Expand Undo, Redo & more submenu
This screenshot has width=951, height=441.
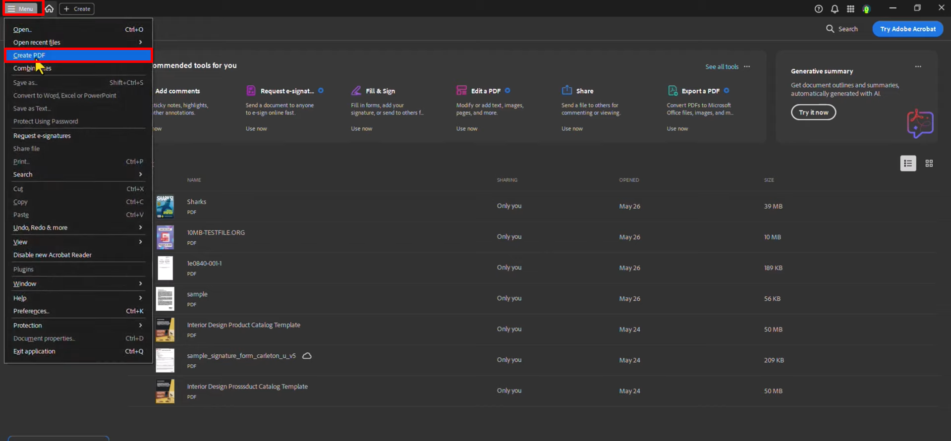pyautogui.click(x=78, y=227)
